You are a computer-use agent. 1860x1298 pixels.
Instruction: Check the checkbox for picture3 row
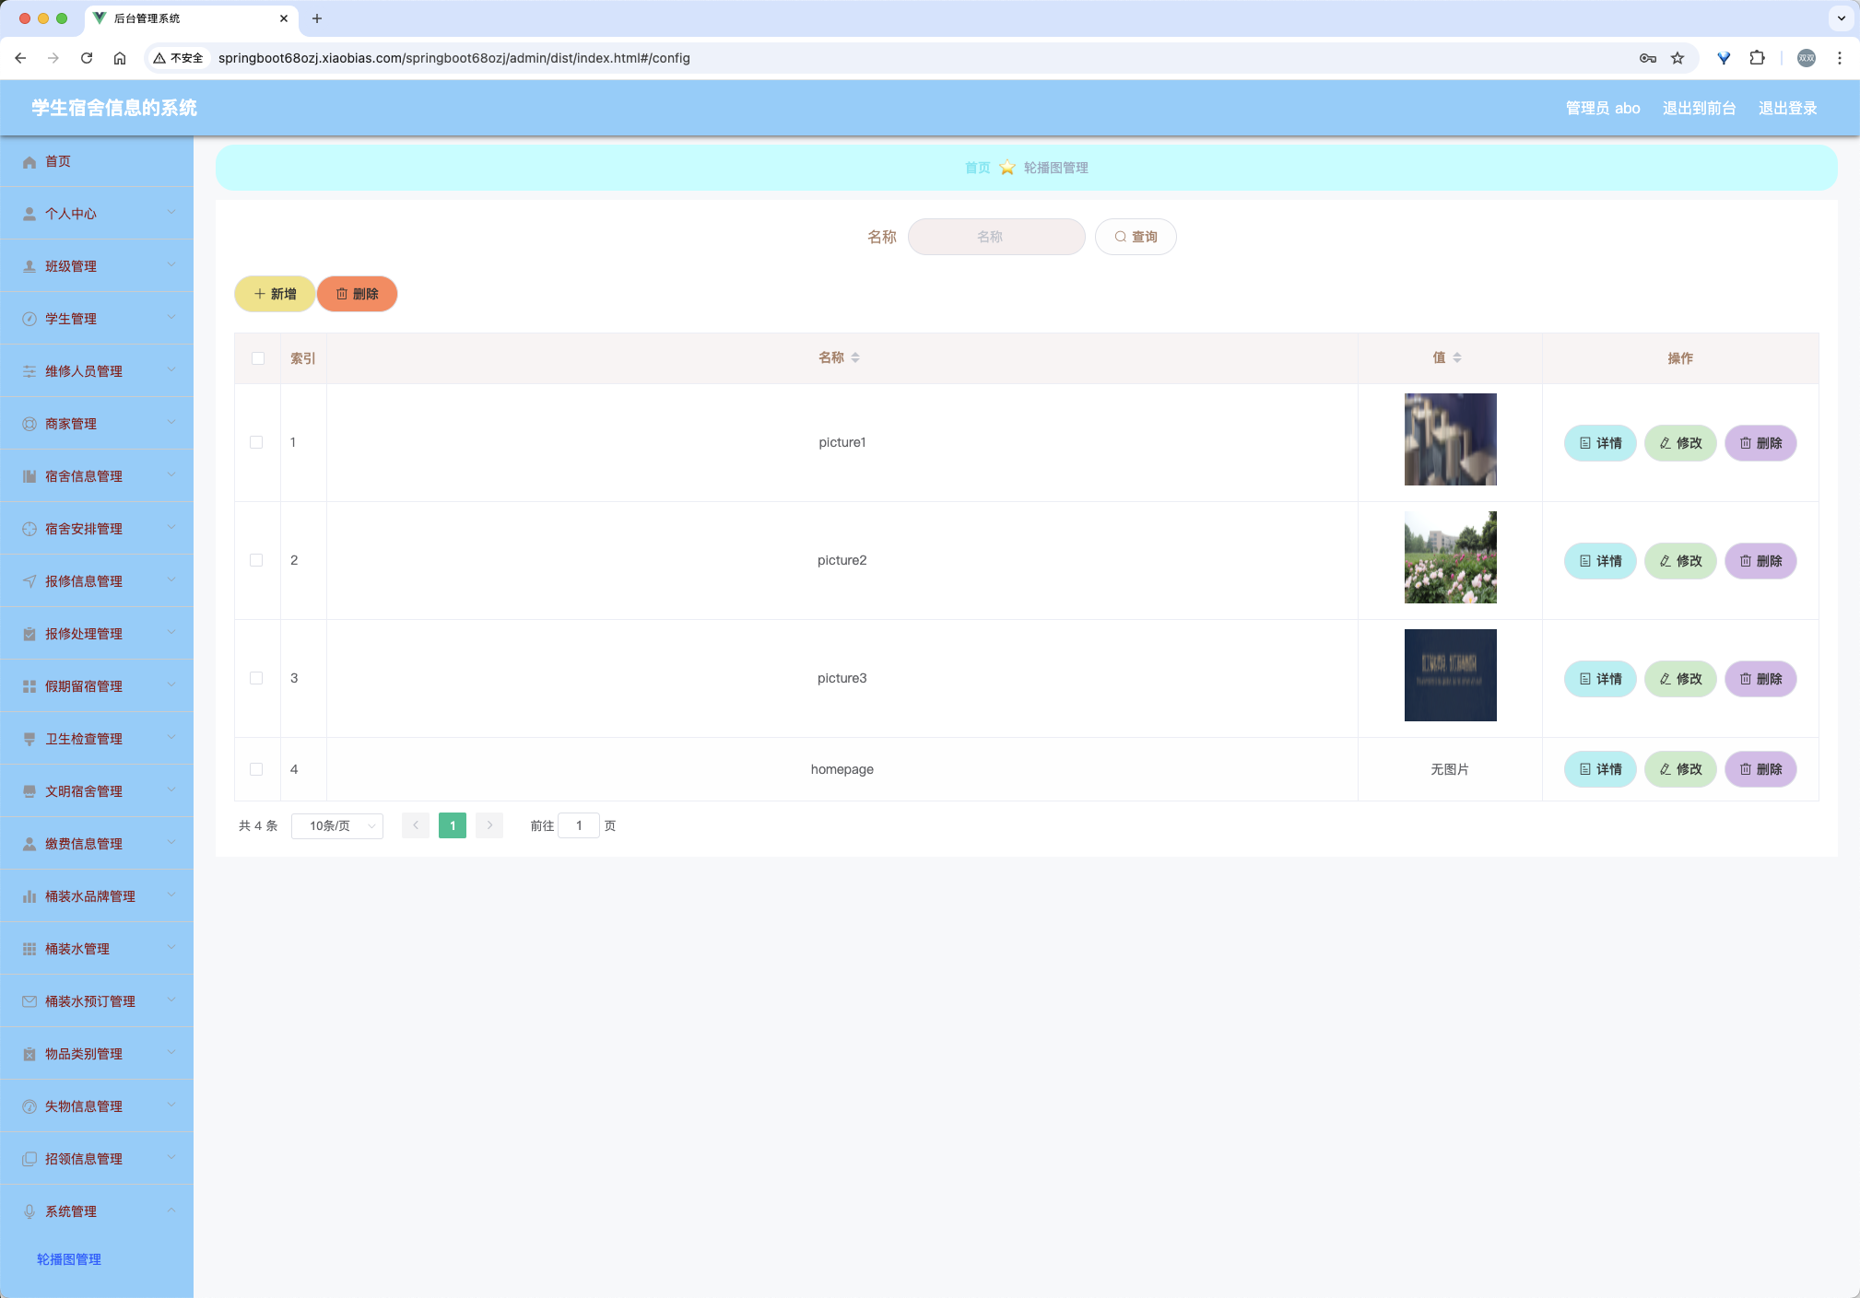(256, 678)
